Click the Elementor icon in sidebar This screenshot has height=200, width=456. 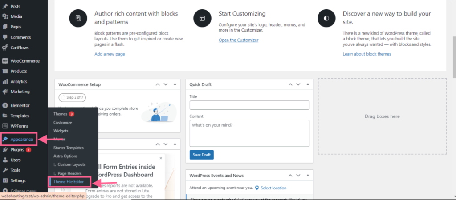(x=5, y=105)
